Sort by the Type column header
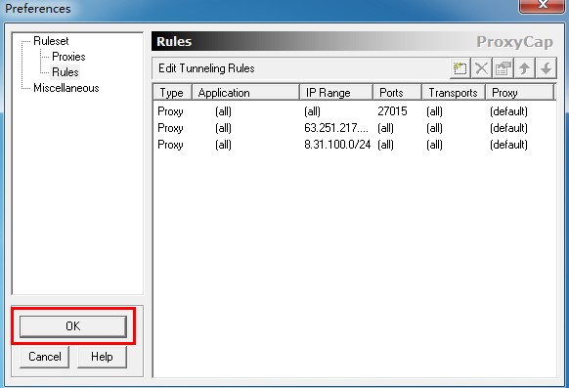 tap(172, 93)
